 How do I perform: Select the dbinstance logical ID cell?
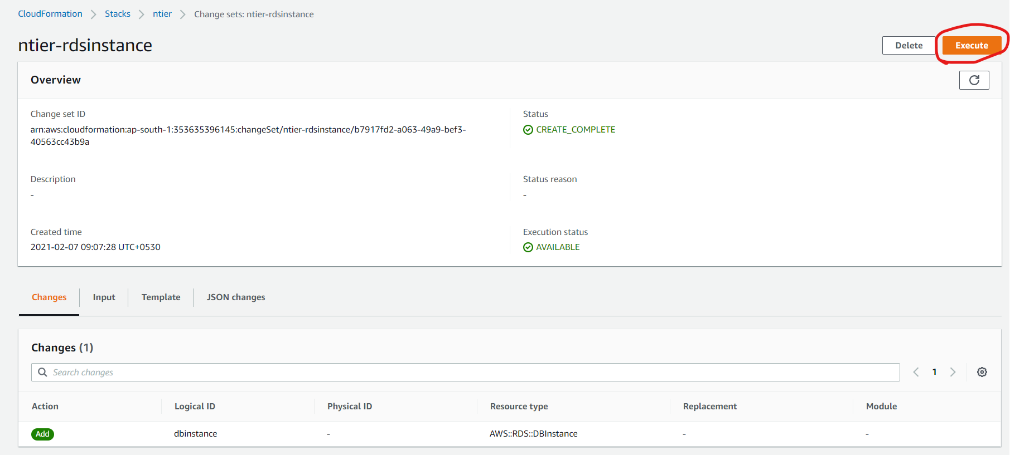pos(196,434)
